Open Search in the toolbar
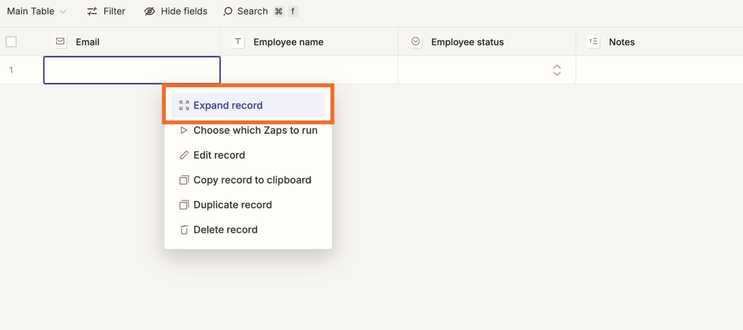This screenshot has width=743, height=330. pyautogui.click(x=261, y=11)
